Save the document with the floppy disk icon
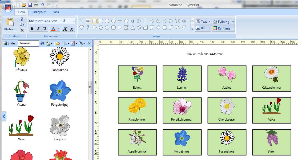 (30, 5)
